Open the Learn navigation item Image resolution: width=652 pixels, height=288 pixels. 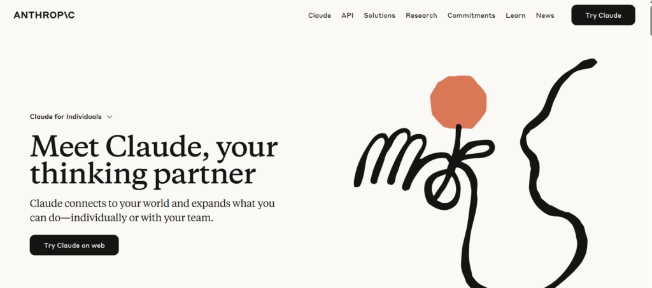[515, 15]
